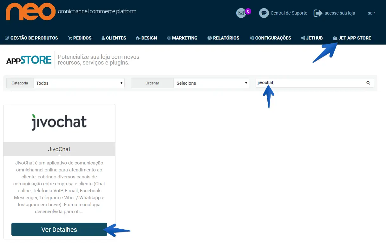Click the Ver Detalhes button
The image size is (386, 247).
coord(59,229)
